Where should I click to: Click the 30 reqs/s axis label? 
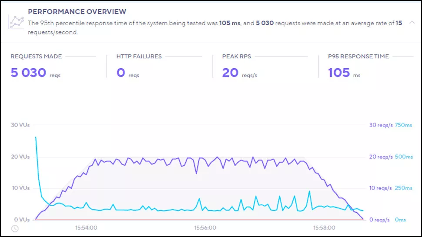(x=381, y=125)
